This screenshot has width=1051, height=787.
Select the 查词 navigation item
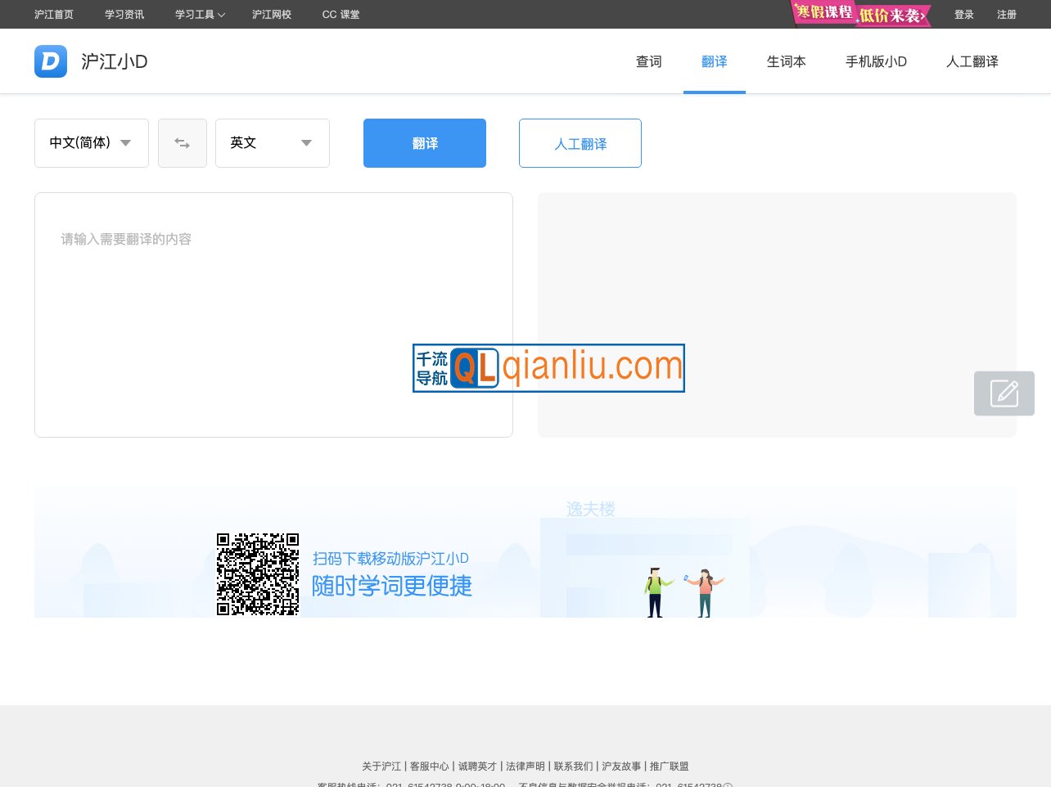click(648, 61)
